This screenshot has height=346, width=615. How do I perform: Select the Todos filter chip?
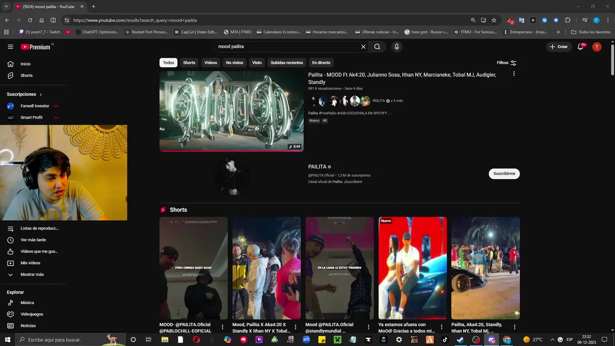click(x=168, y=62)
